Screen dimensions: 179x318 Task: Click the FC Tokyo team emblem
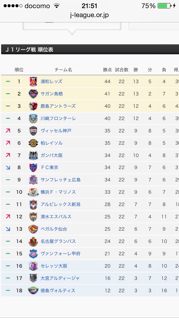pos(33,167)
